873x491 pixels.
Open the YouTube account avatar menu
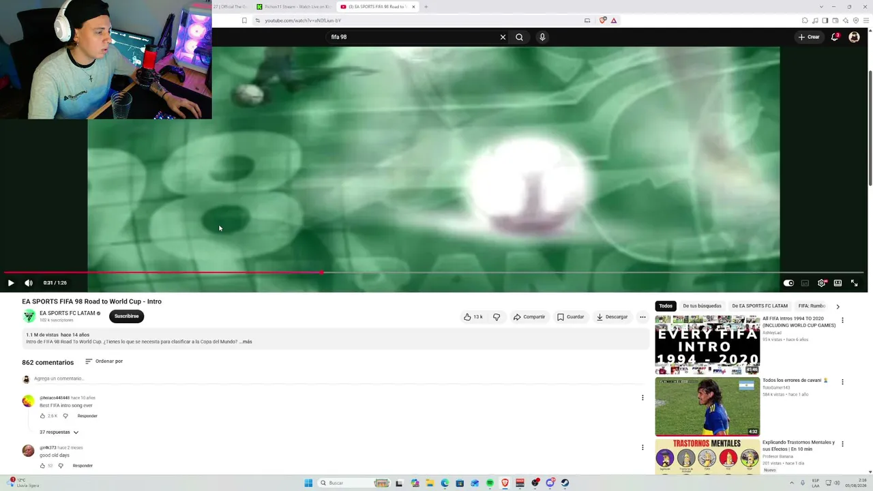point(854,38)
